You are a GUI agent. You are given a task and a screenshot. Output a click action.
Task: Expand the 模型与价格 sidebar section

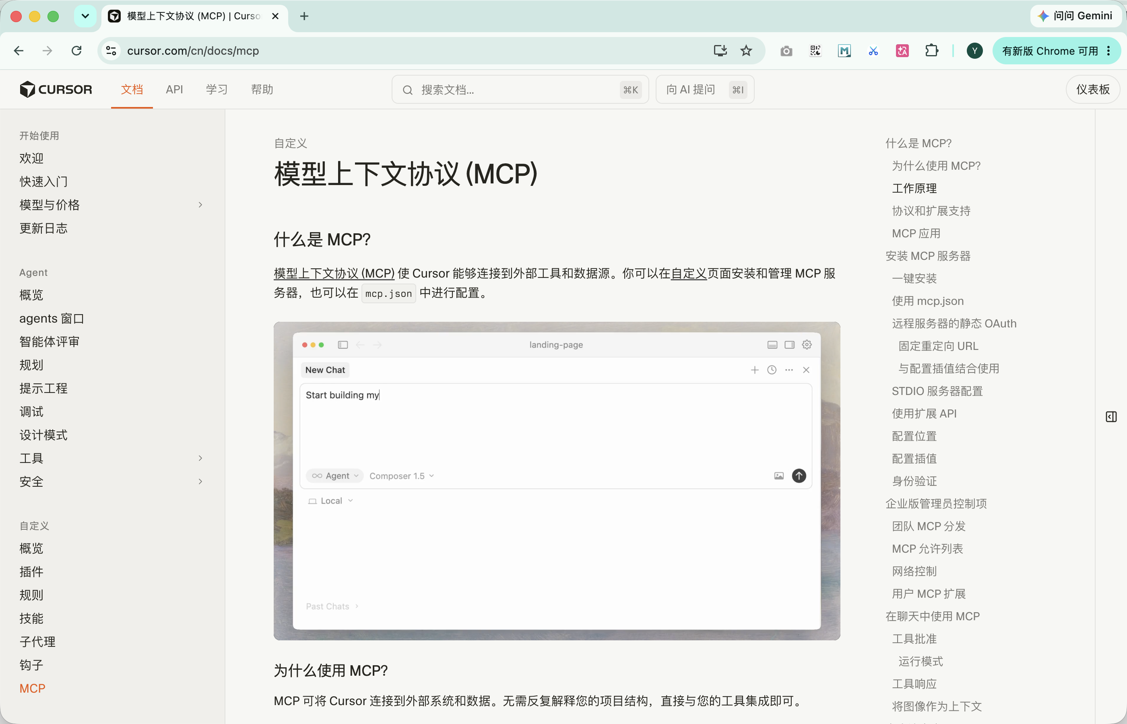click(x=200, y=205)
